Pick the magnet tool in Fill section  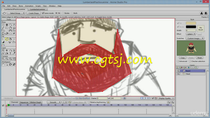(10, 42)
